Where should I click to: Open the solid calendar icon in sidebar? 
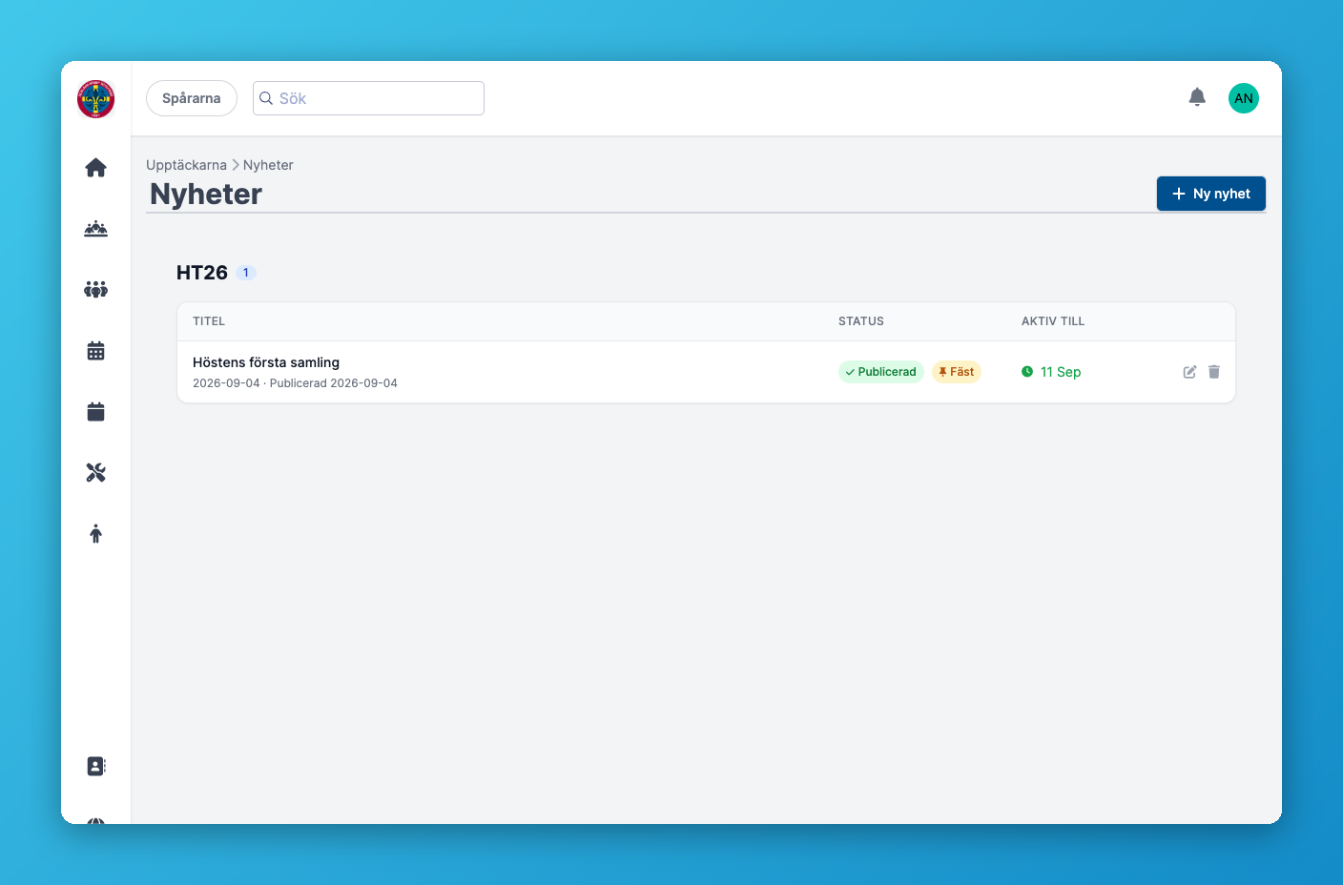tap(95, 412)
